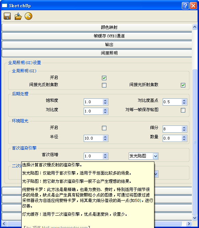
Task: Toggle the 全局照明(GI) 开启 checkbox
Action: click(104, 78)
